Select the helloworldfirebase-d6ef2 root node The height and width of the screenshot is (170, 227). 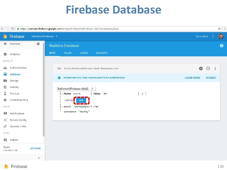[x=73, y=88]
